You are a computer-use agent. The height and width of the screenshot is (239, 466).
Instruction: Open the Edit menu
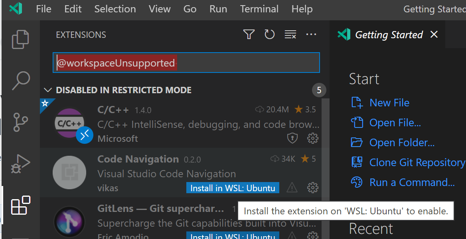pyautogui.click(x=73, y=9)
